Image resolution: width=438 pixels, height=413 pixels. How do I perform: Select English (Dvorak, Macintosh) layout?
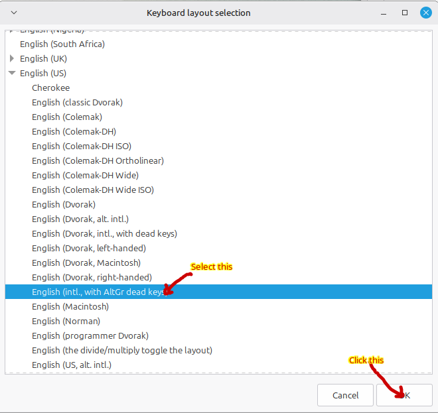(86, 263)
